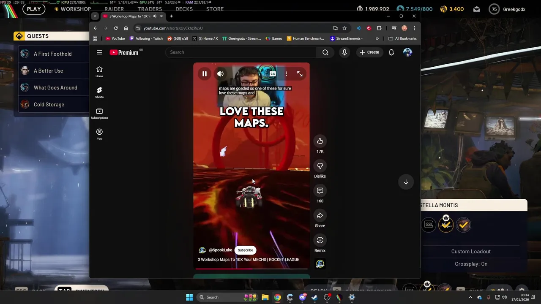Open the YouTube bookmark
The height and width of the screenshot is (304, 541).
[x=115, y=38]
